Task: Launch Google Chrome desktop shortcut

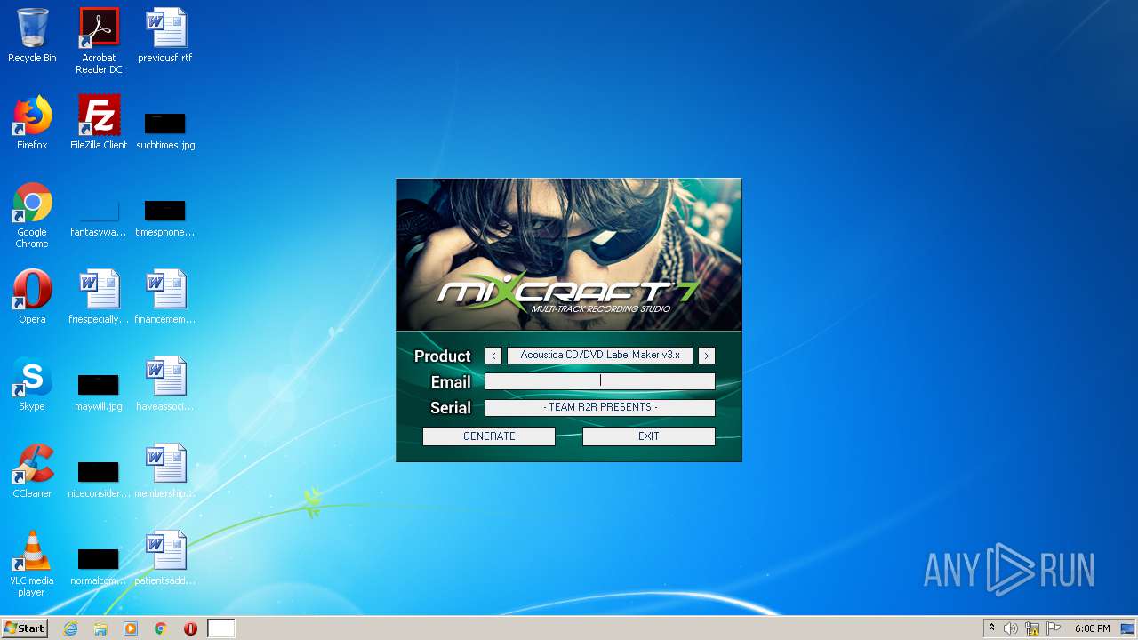Action: click(x=32, y=215)
